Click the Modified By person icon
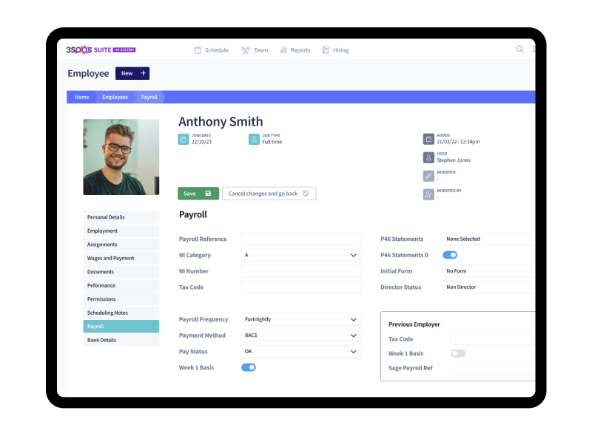This screenshot has height=436, width=592. [428, 194]
